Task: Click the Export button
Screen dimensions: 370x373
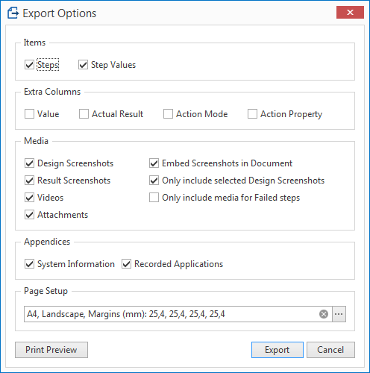Action: (x=277, y=350)
